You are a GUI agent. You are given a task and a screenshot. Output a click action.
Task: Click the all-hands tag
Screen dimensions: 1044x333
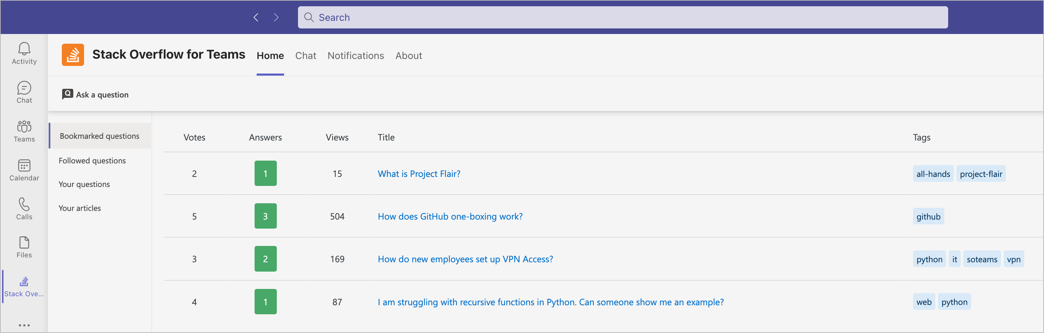933,174
